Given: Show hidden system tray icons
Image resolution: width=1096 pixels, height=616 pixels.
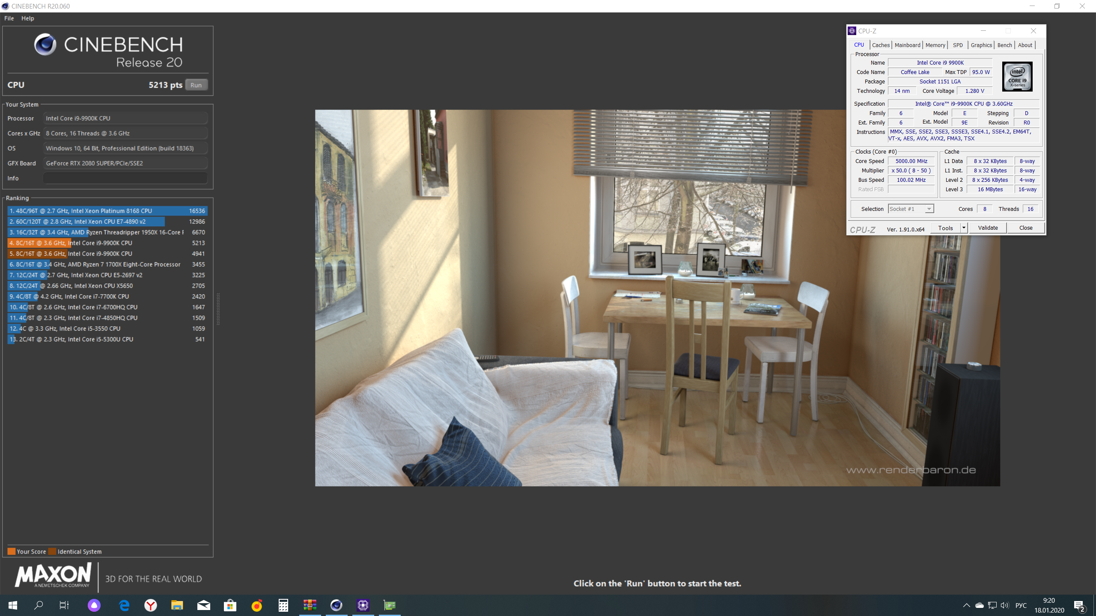Looking at the screenshot, I should point(966,605).
